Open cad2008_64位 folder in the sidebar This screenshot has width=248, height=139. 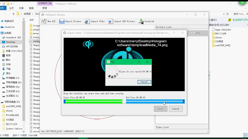[x=13, y=106]
